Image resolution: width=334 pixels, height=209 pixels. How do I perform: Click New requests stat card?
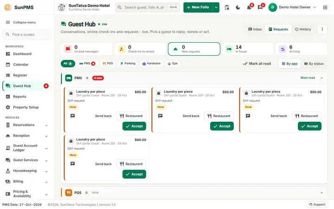[x=194, y=49]
